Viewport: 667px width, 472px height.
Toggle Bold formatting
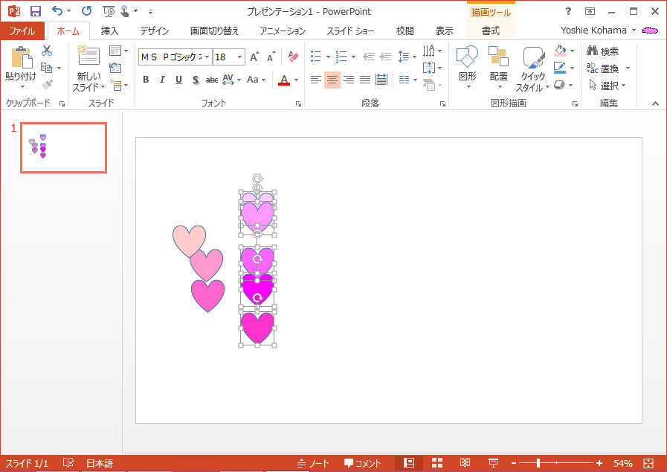click(146, 80)
